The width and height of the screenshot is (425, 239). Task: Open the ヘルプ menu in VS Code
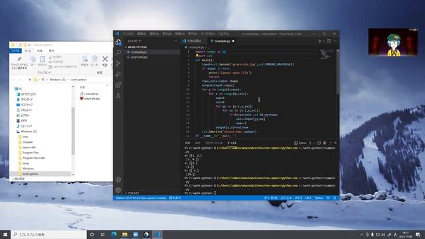(x=223, y=34)
